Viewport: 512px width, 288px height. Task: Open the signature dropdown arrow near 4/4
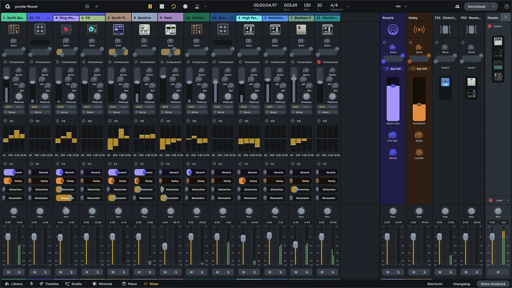[x=348, y=6]
